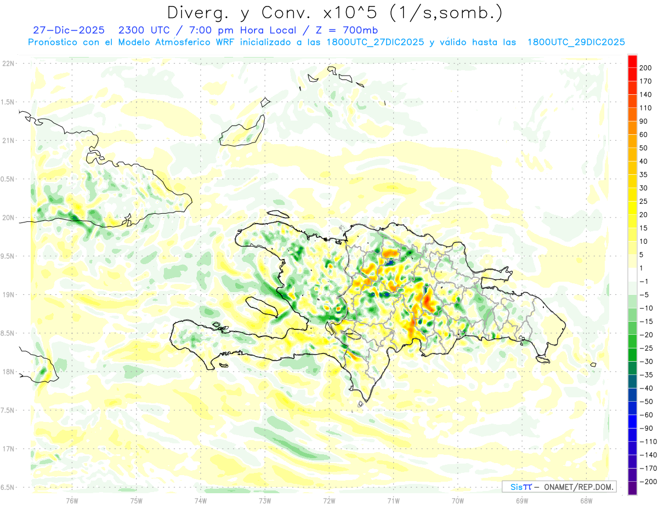Click the "70W" longitude label
Viewport: 658px width, 508px height.
point(458,500)
